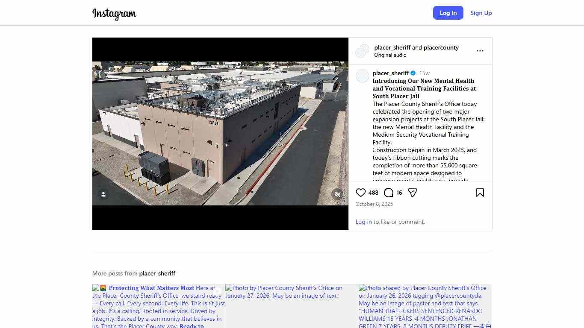Viewport: 584px width, 328px height.
Task: Unmute the video audio
Action: (x=337, y=194)
